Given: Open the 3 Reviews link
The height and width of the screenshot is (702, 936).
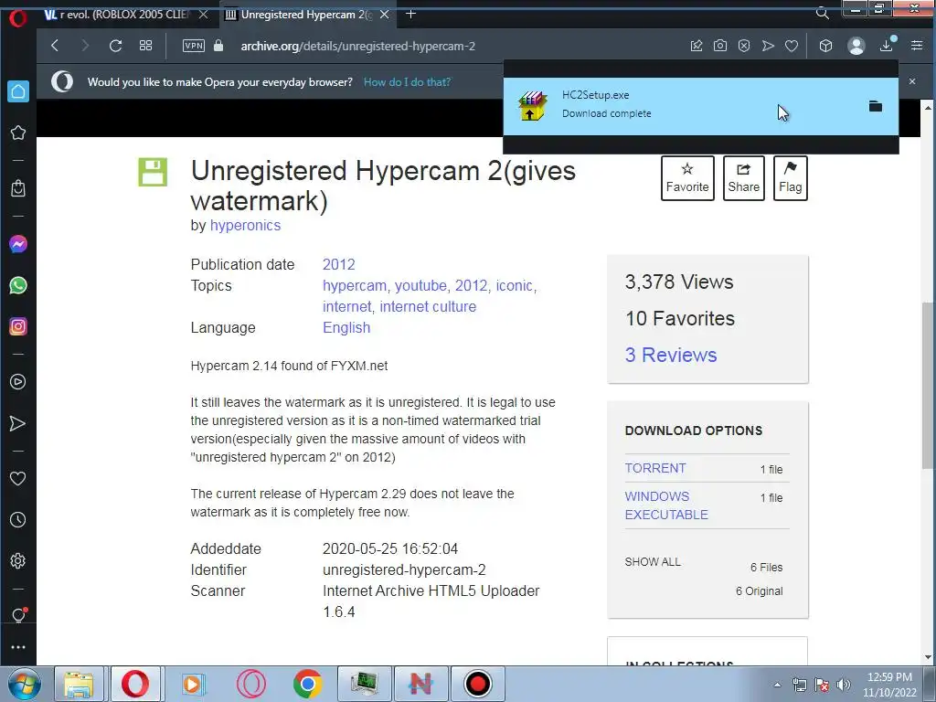Looking at the screenshot, I should (671, 356).
